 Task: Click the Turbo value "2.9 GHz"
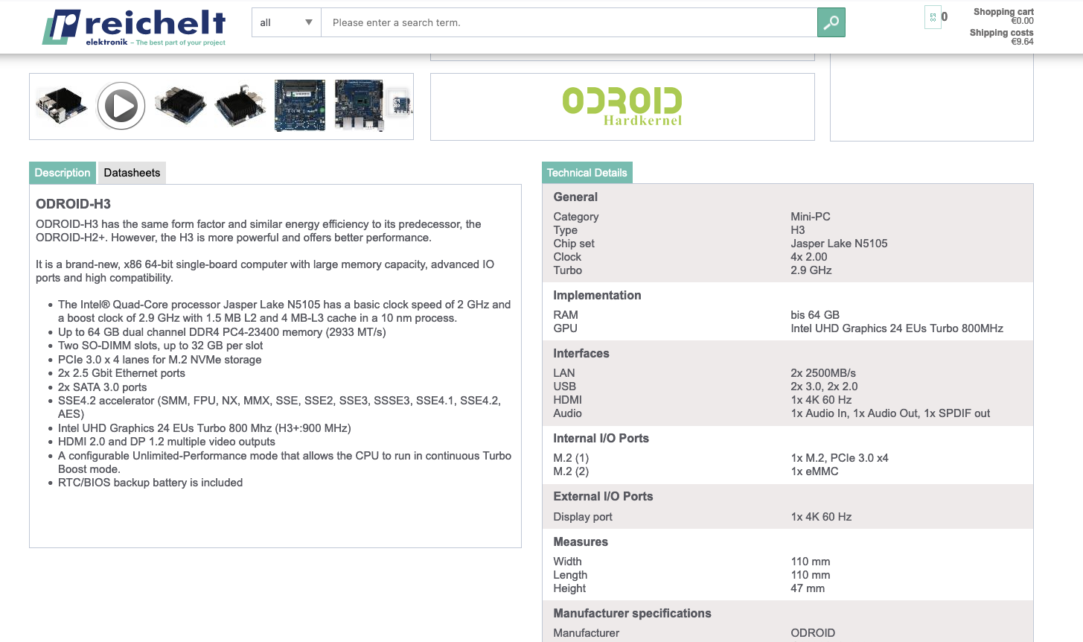point(811,270)
